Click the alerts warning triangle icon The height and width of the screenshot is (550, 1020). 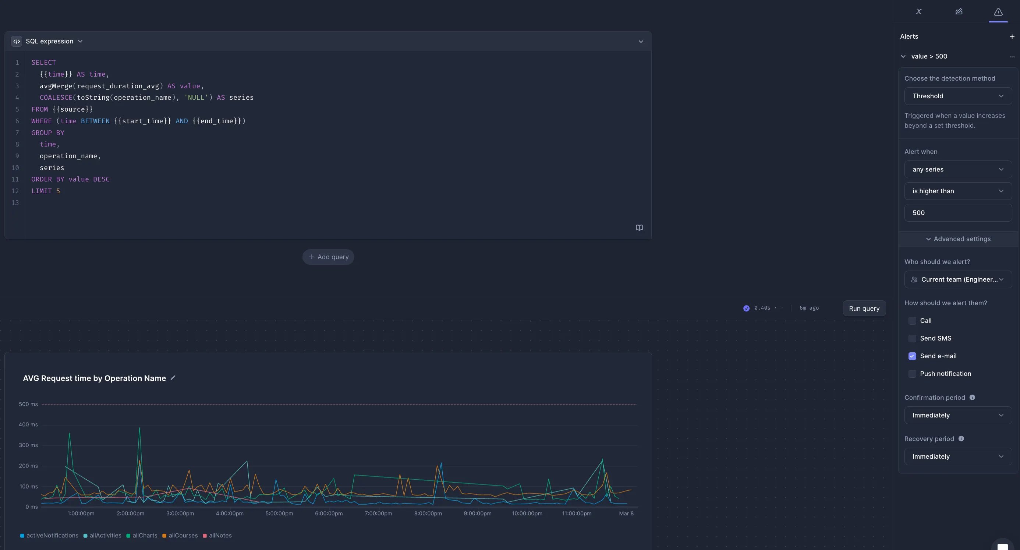pos(998,11)
